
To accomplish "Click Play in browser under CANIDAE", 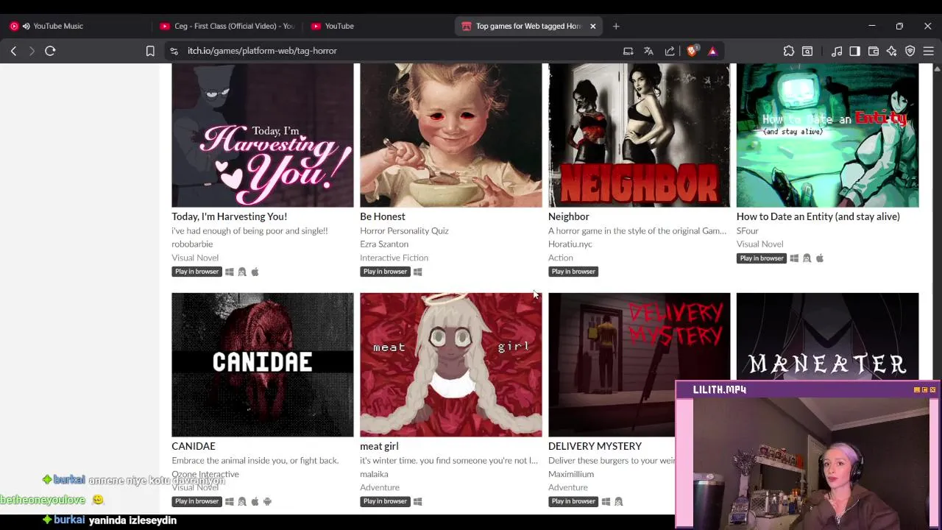I will pyautogui.click(x=196, y=501).
